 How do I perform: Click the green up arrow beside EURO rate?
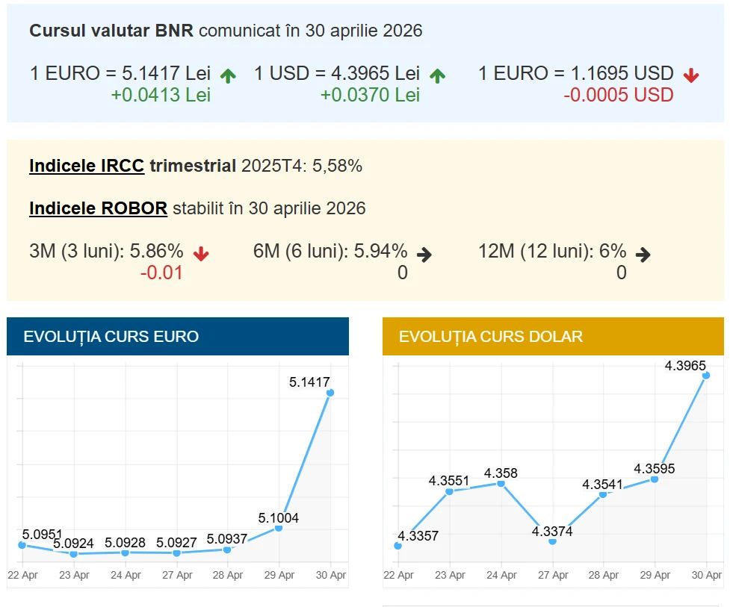pos(228,75)
